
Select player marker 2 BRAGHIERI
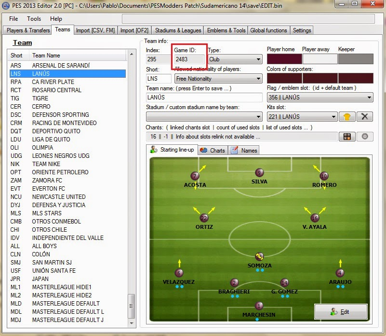234,282
